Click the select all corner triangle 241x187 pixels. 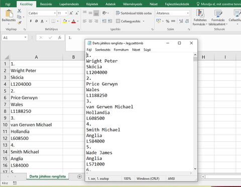coord(7,57)
